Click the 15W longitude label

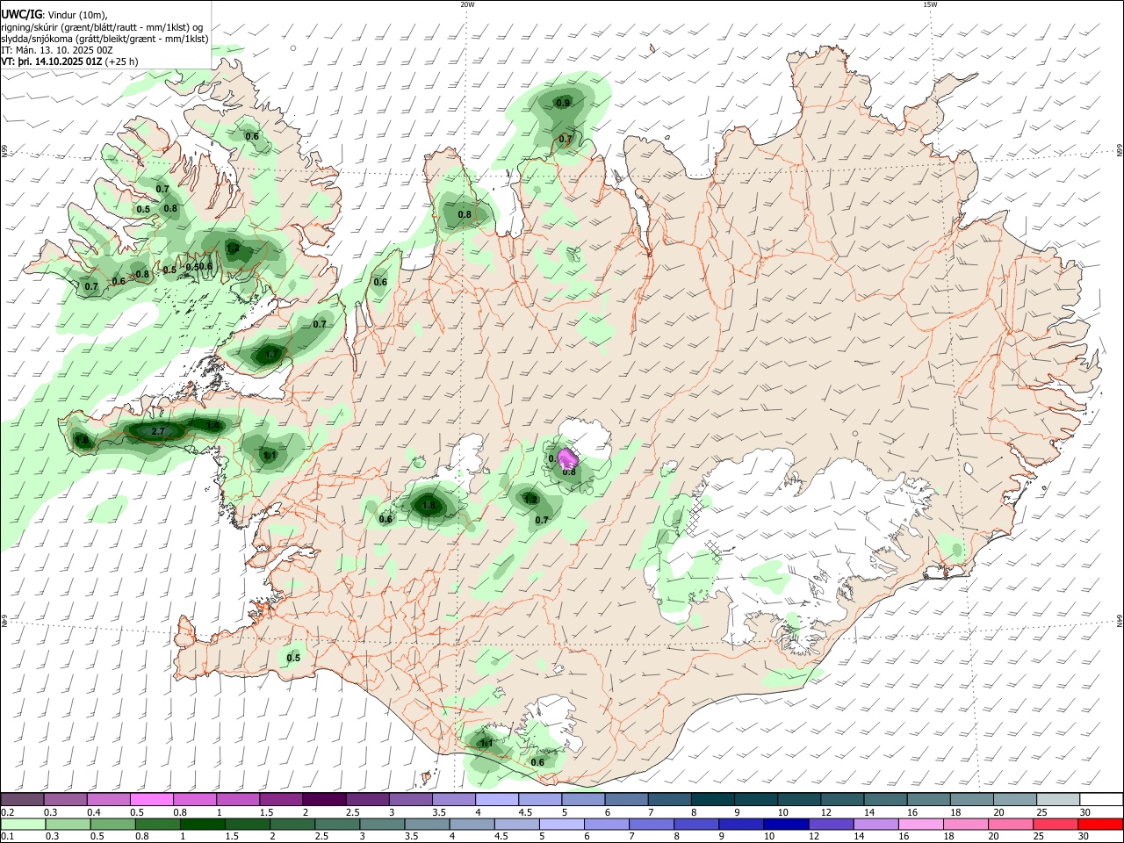930,4
